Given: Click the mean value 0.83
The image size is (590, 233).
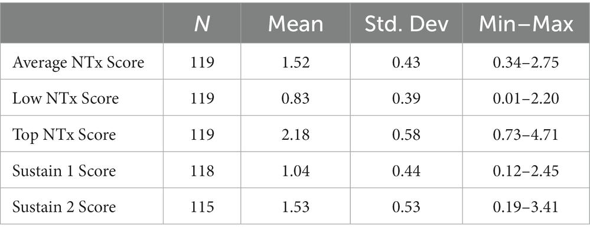Looking at the screenshot, I should click(x=295, y=99).
